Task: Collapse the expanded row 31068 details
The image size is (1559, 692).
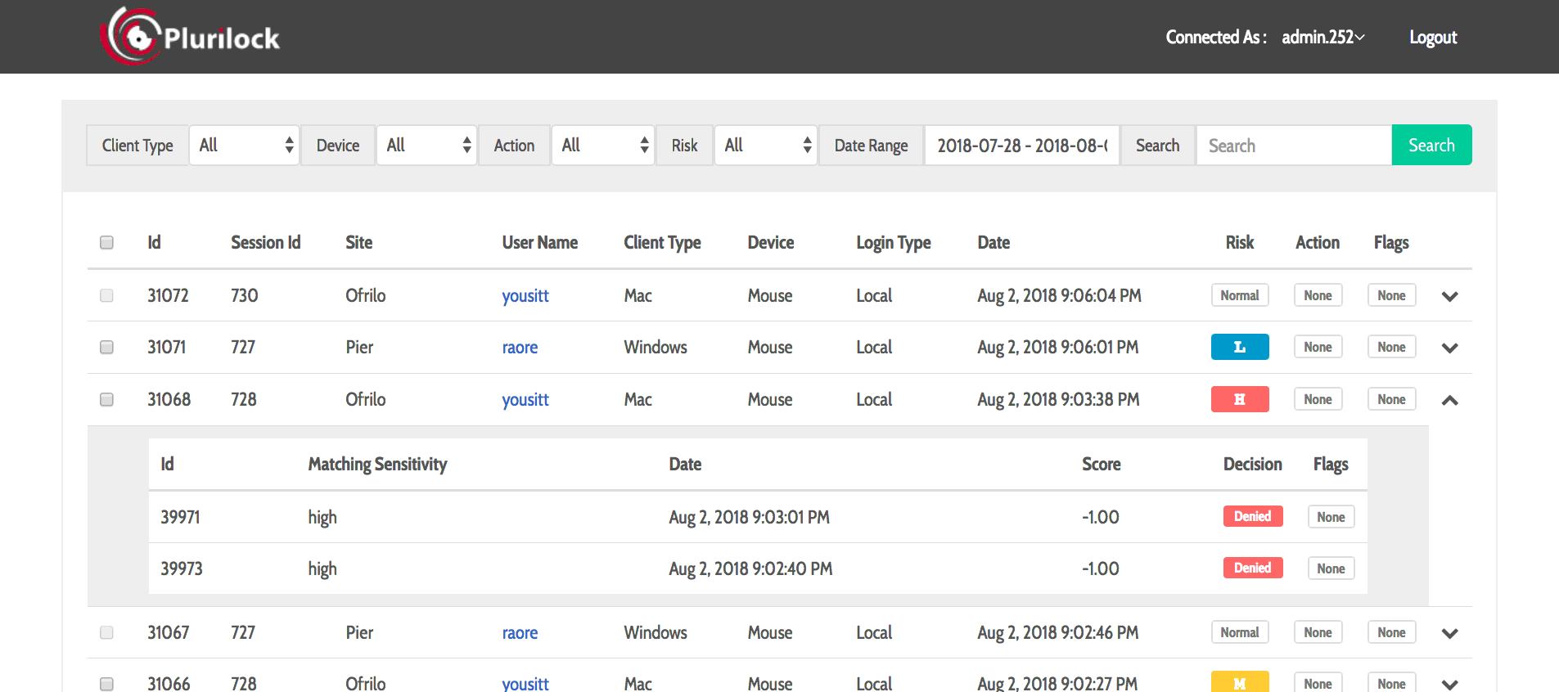Action: (1449, 400)
